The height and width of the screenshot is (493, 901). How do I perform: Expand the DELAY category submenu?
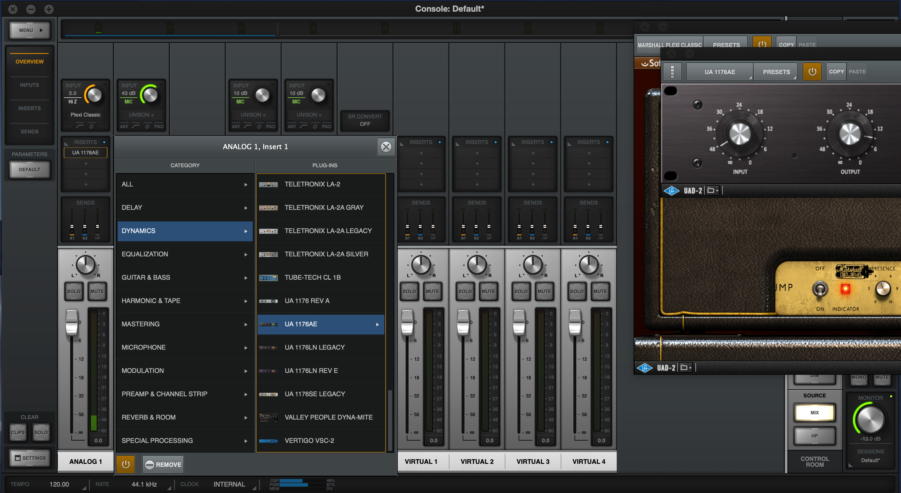(x=184, y=207)
